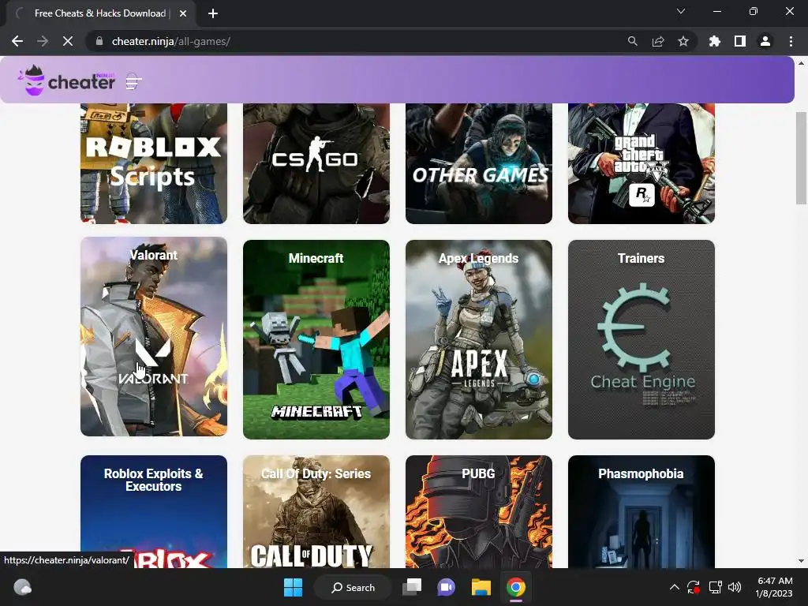This screenshot has width=808, height=606.
Task: Open the Other Games card
Action: point(479,163)
